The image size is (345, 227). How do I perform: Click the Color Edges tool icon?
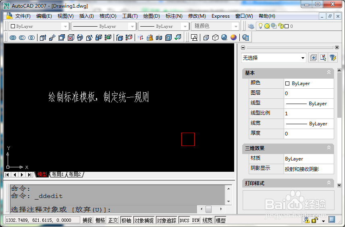pyautogui.click(x=129, y=37)
